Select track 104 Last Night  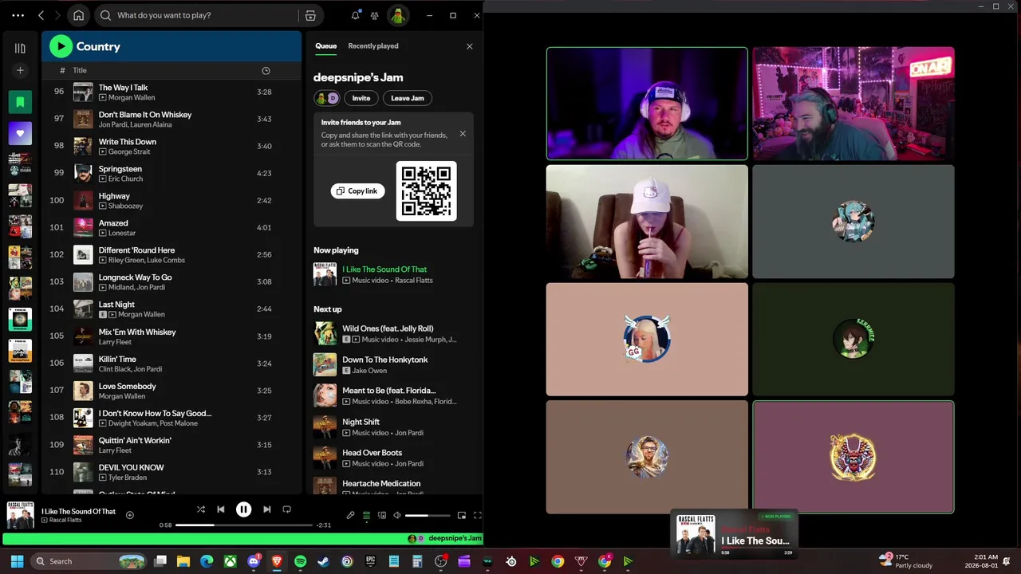tap(171, 309)
